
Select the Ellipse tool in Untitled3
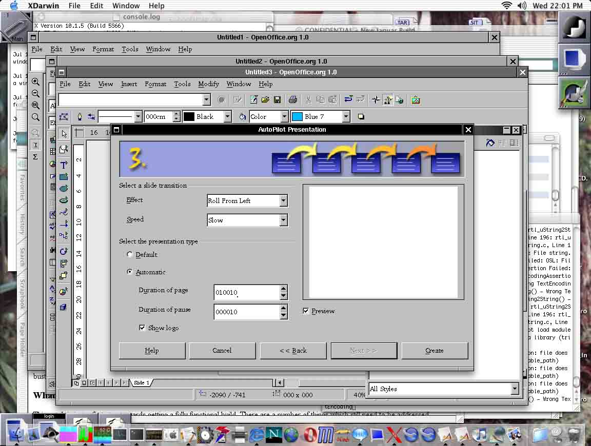64,188
